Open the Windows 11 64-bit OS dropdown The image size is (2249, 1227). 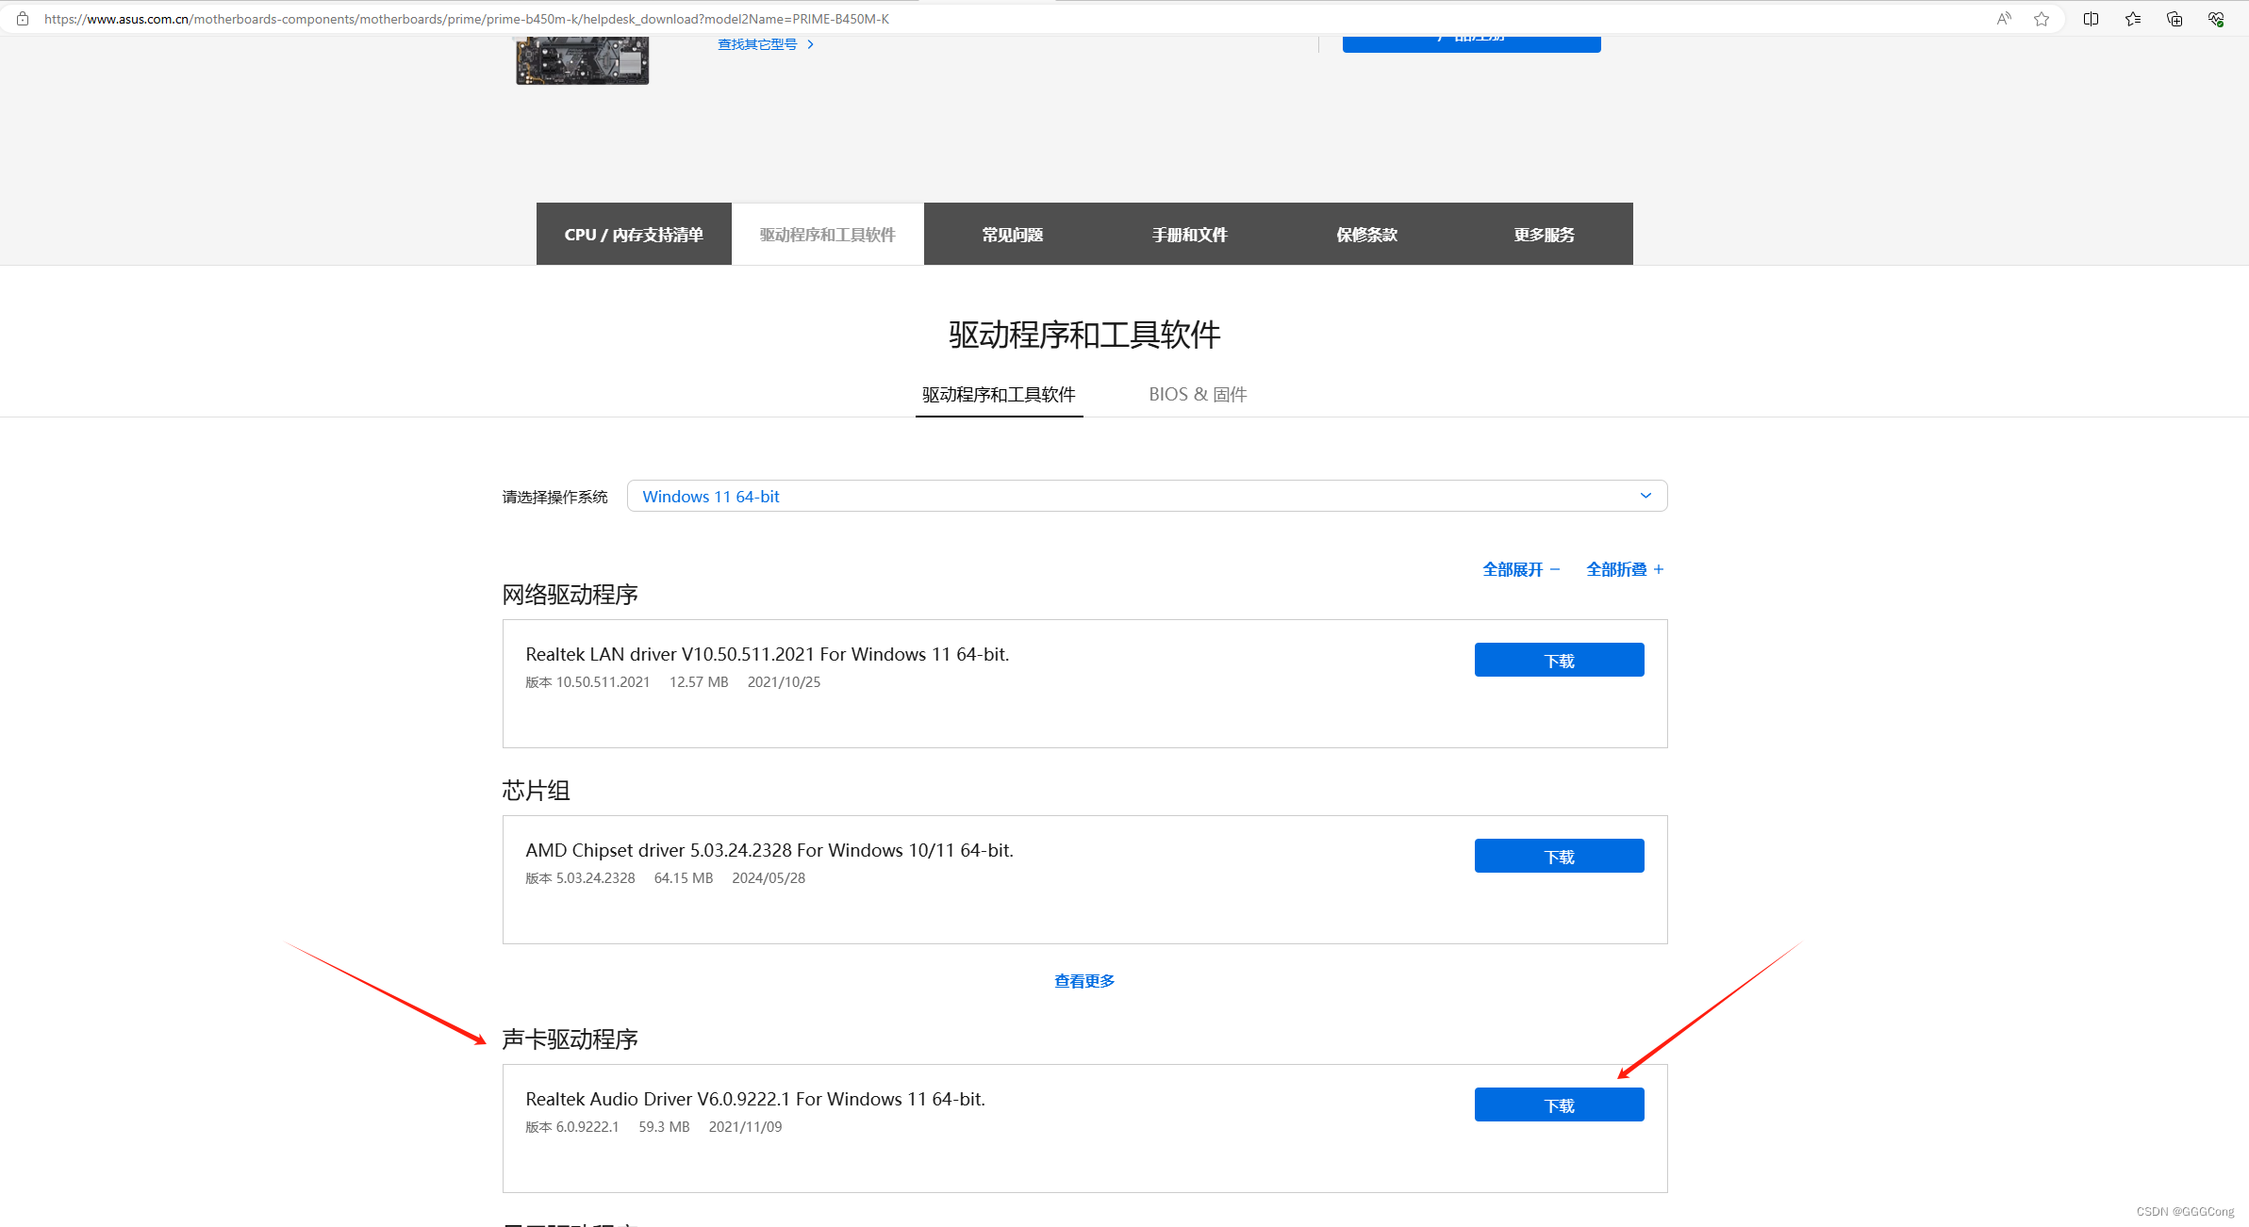pyautogui.click(x=1147, y=497)
